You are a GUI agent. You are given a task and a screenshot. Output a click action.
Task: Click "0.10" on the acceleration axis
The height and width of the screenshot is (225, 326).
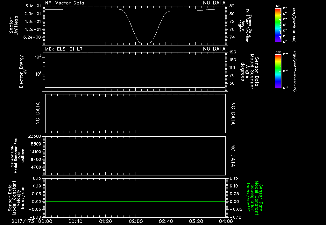pos(234,186)
